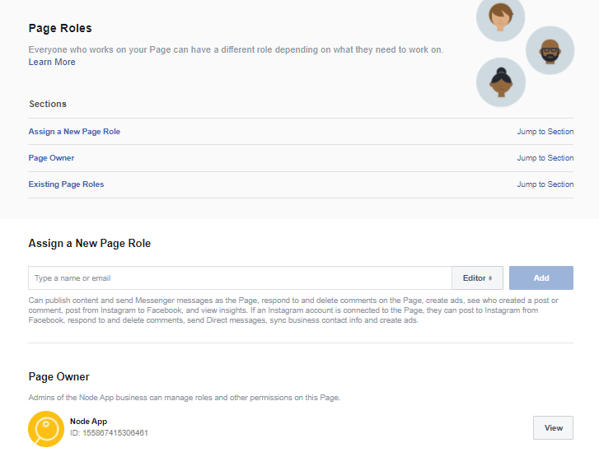Click the Node App business name
Screen dimensions: 599x457
89,421
